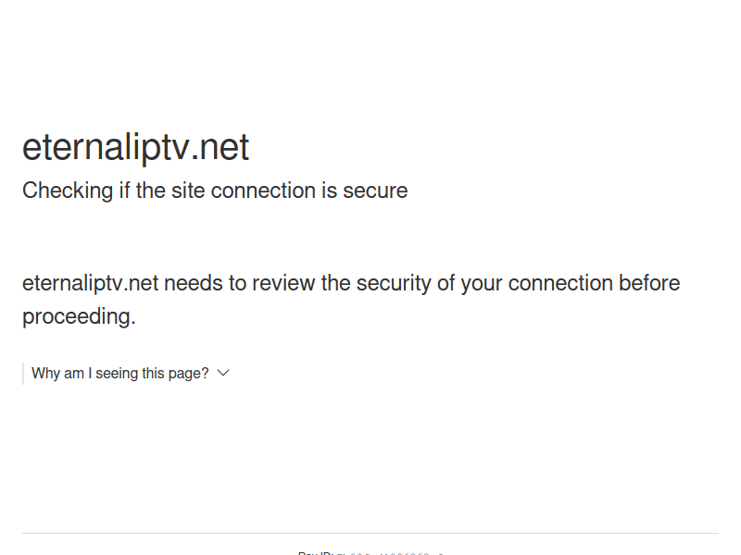The height and width of the screenshot is (555, 741).
Task: Click the word "before" in the paragraph
Action: pyautogui.click(x=651, y=283)
